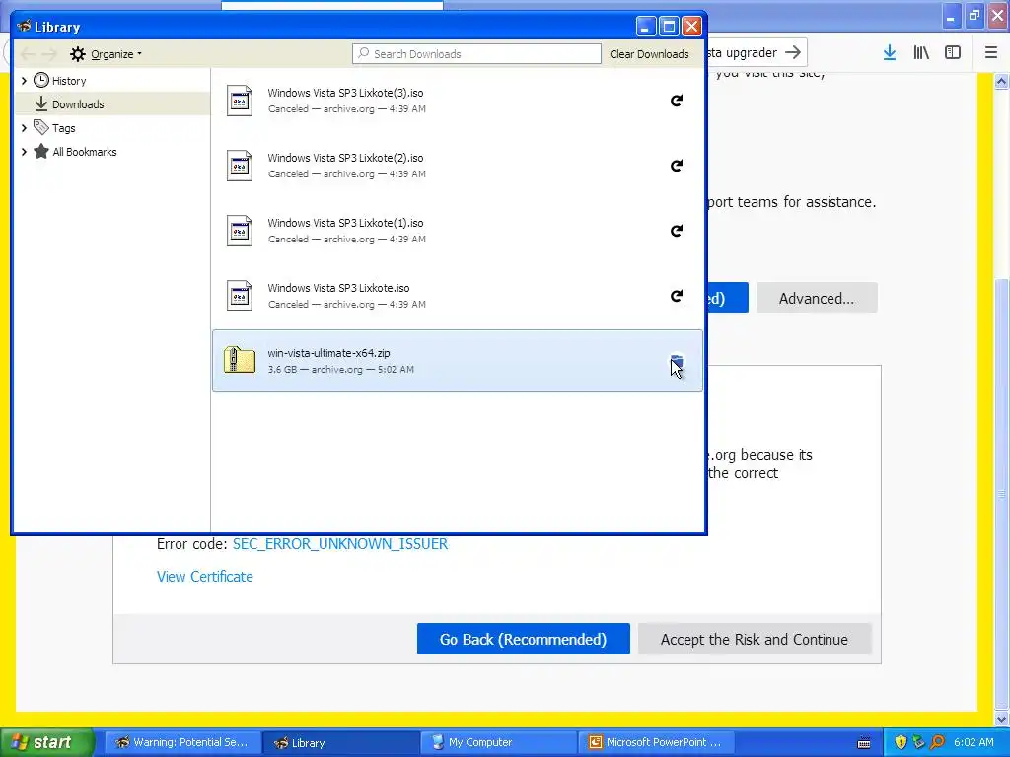Select Windows Vista SP3 Lixkote(1).iso entry text
The height and width of the screenshot is (757, 1010).
click(x=346, y=223)
